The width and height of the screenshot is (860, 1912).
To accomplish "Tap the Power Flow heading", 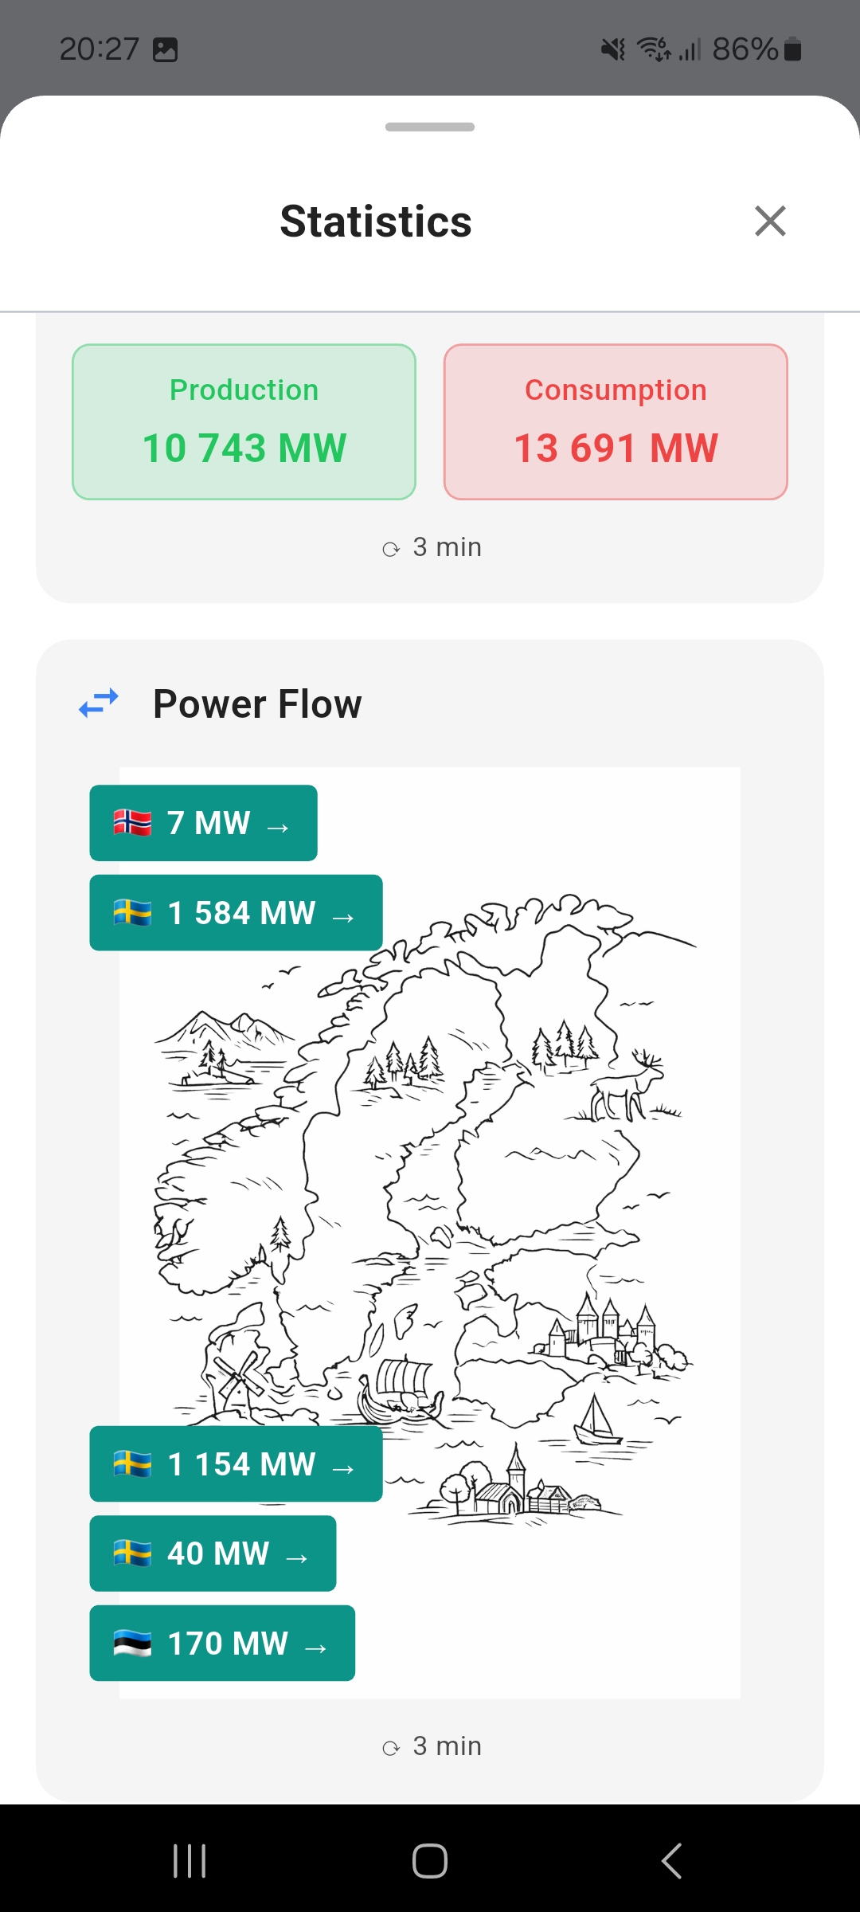I will pyautogui.click(x=257, y=704).
